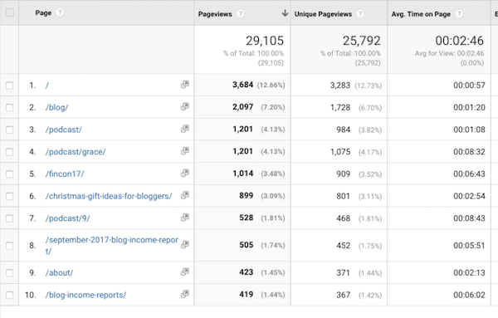
Task: Open the /fincon17/ page link
Action: click(x=65, y=174)
